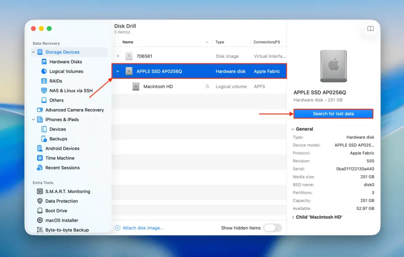Screen dimensions: 404x257
Task: Click the Logical Volumes icon
Action: [44, 71]
